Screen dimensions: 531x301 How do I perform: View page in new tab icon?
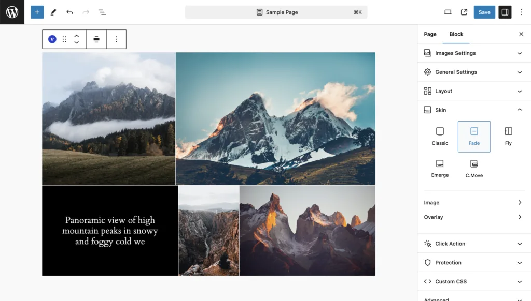pyautogui.click(x=464, y=12)
